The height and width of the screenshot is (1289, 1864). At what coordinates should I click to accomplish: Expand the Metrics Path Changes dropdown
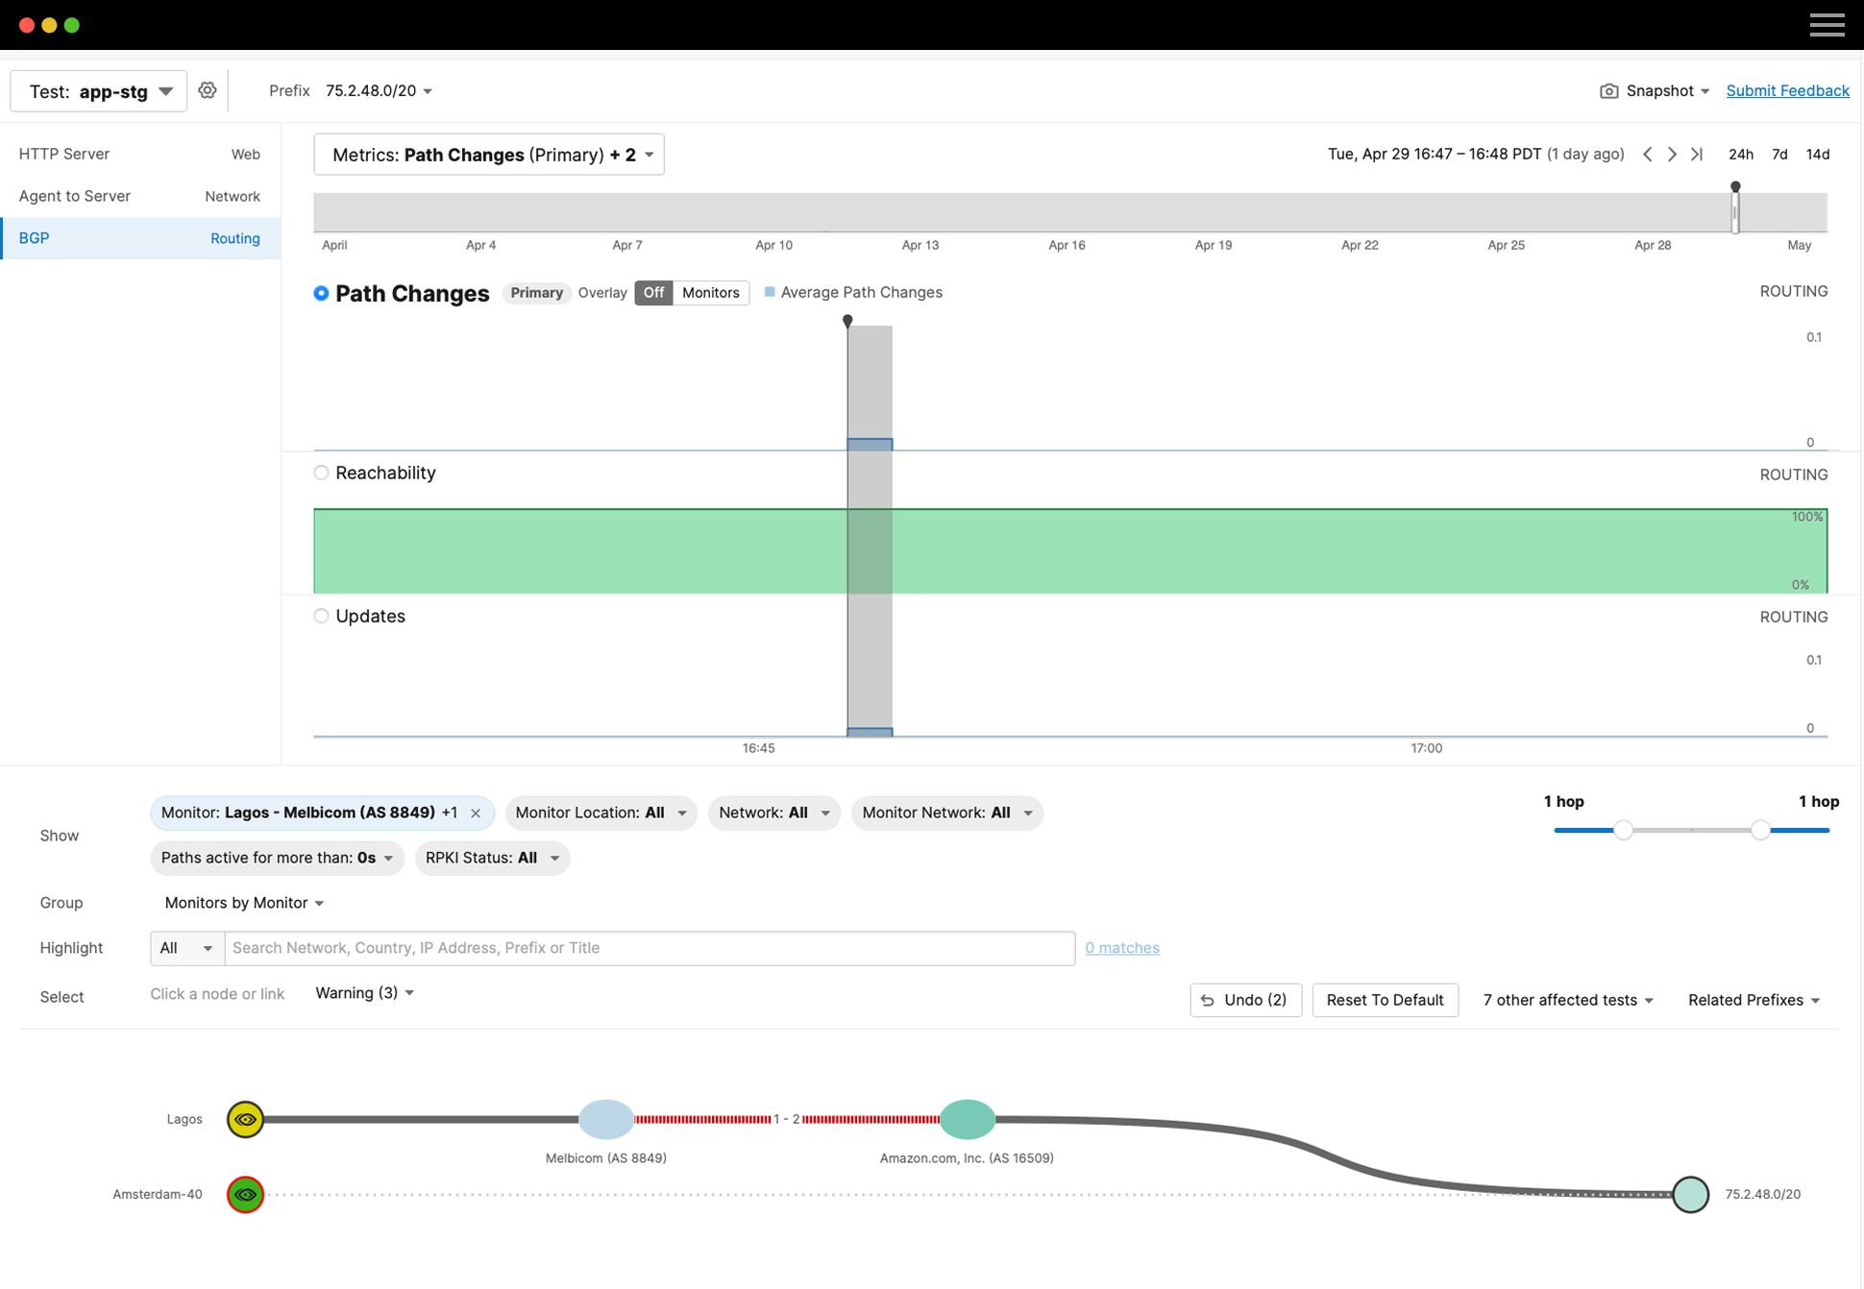pos(488,155)
